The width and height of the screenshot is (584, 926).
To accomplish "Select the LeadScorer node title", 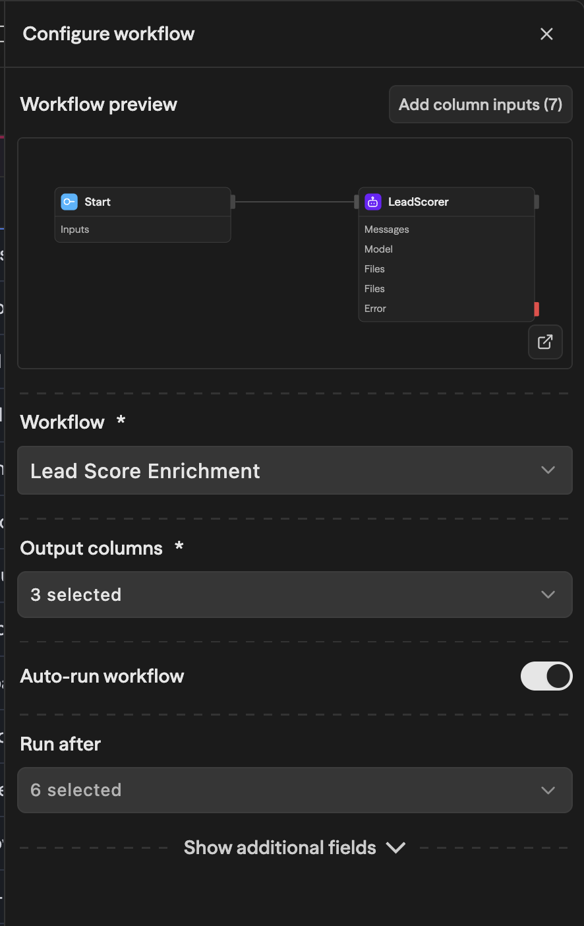I will click(x=419, y=202).
